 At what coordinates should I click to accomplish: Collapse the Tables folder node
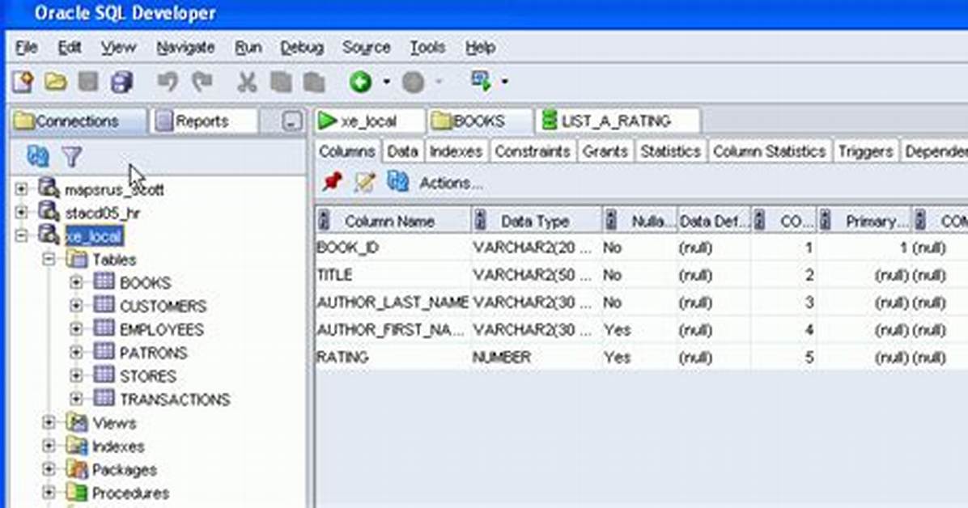tap(49, 259)
